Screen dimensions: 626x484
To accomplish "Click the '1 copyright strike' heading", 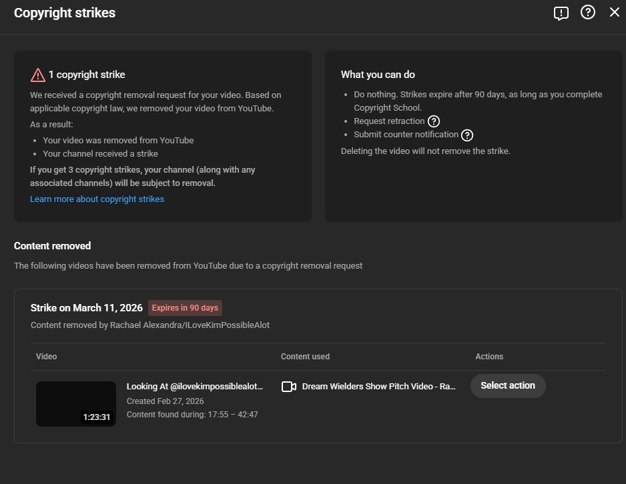I will [x=87, y=75].
